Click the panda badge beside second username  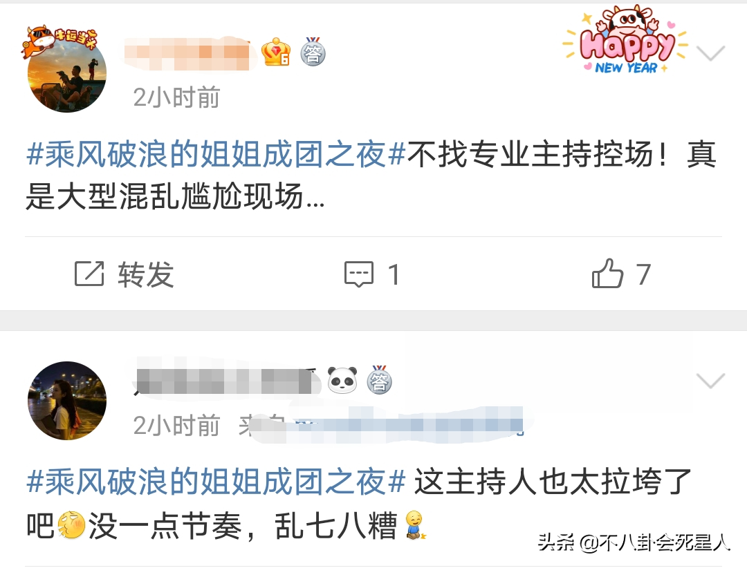click(x=342, y=380)
